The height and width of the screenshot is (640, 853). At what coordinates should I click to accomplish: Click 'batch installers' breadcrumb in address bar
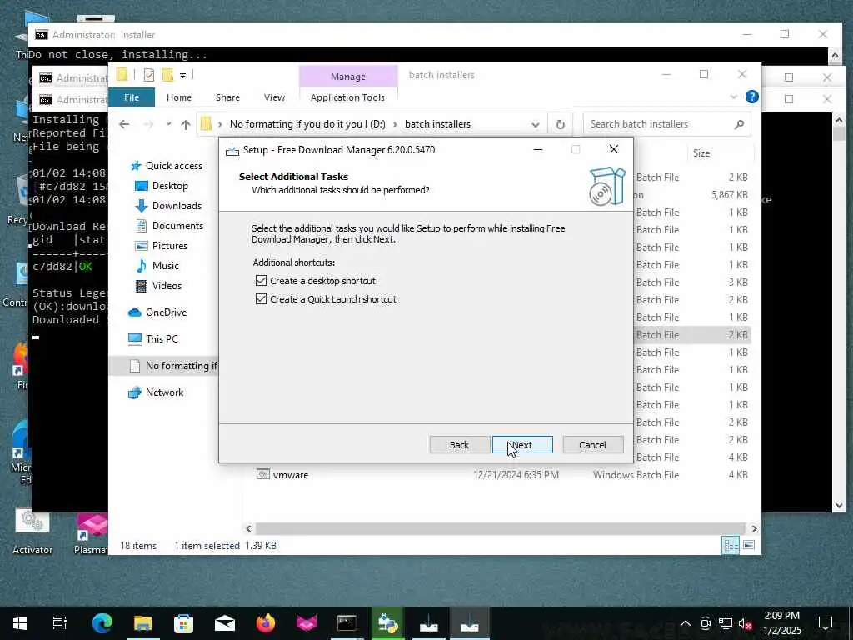[437, 125]
